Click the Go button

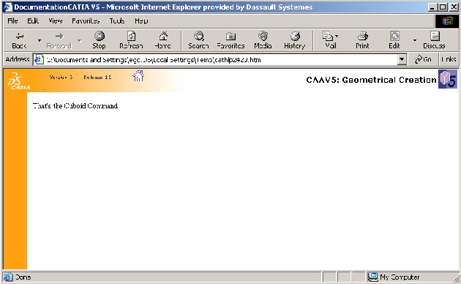pos(423,60)
